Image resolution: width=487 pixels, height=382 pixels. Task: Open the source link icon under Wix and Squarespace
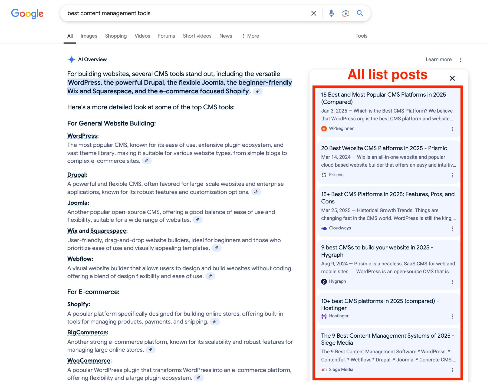pyautogui.click(x=216, y=248)
